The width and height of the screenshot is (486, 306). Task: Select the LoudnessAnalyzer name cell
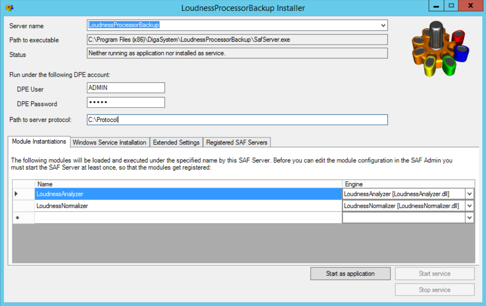(x=188, y=194)
